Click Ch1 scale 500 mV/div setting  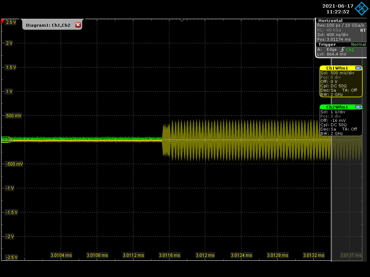[339, 73]
